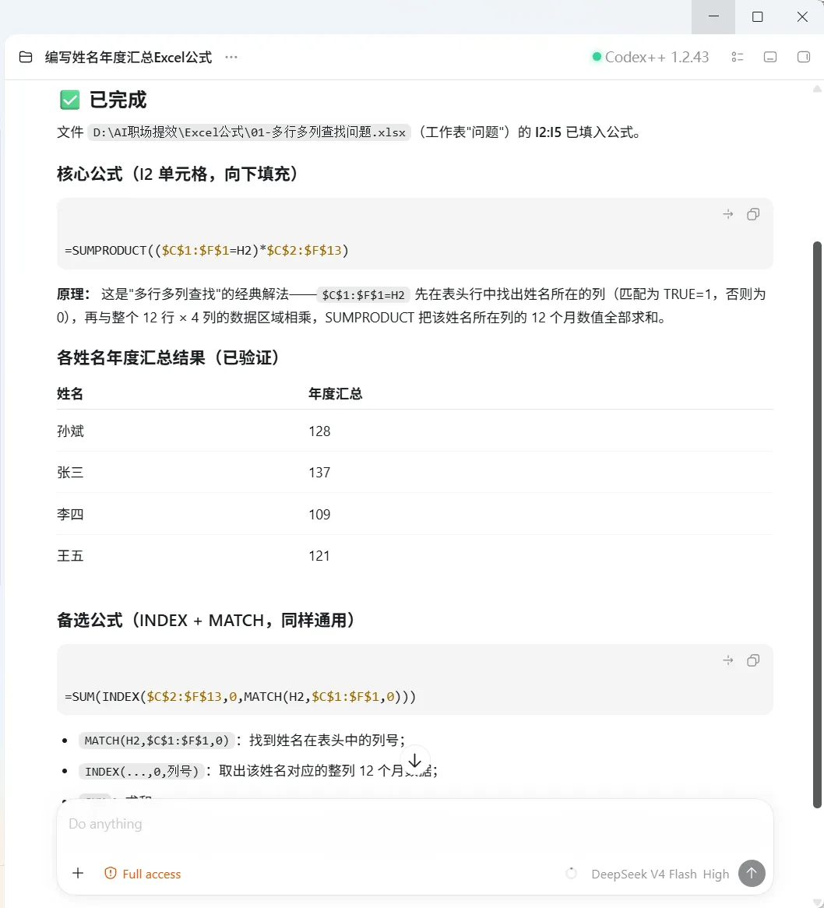
Task: Open the folder icon beside the conversation title
Action: [x=26, y=57]
